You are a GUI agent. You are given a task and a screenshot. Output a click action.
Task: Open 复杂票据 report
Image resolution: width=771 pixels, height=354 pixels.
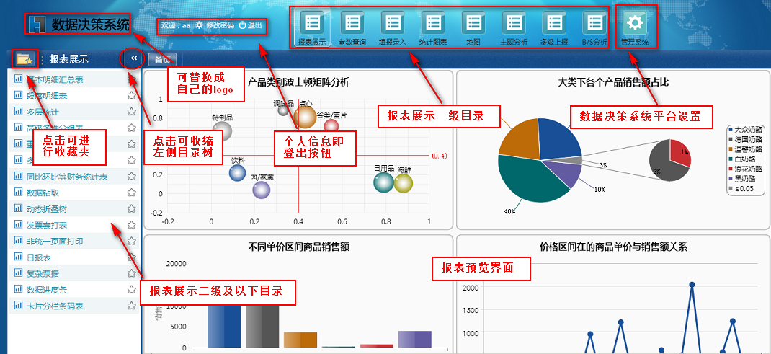coord(43,273)
